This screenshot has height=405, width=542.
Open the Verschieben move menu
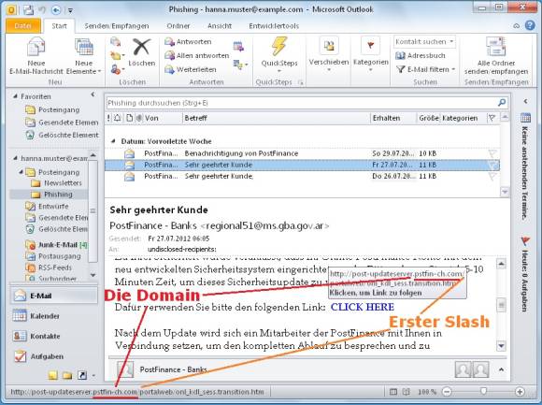329,55
